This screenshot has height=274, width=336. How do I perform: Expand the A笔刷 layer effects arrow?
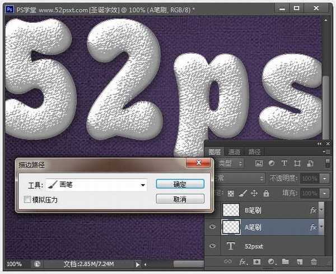(321, 227)
